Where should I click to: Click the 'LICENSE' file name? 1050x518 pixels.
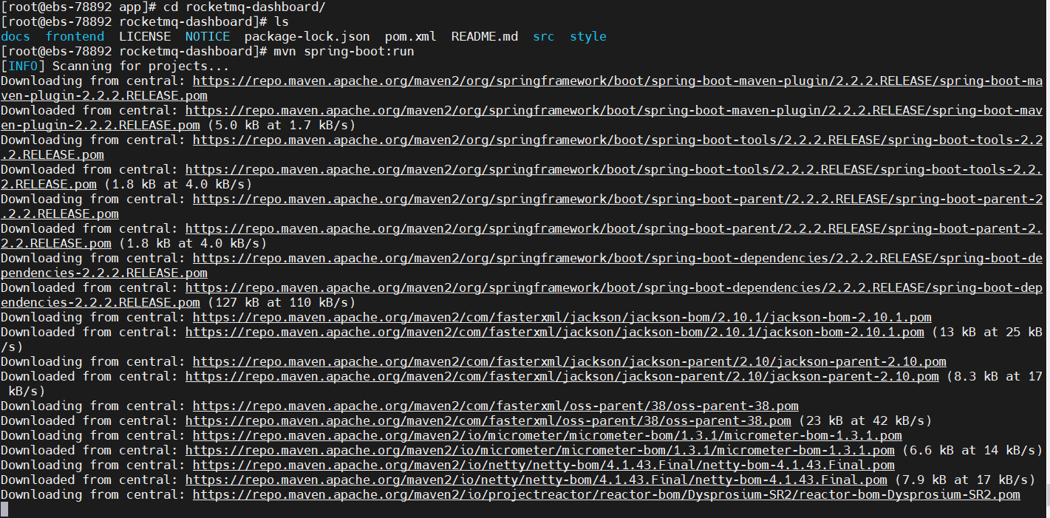tap(145, 36)
